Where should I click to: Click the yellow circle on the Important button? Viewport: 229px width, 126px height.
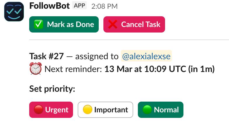pyautogui.click(x=87, y=110)
